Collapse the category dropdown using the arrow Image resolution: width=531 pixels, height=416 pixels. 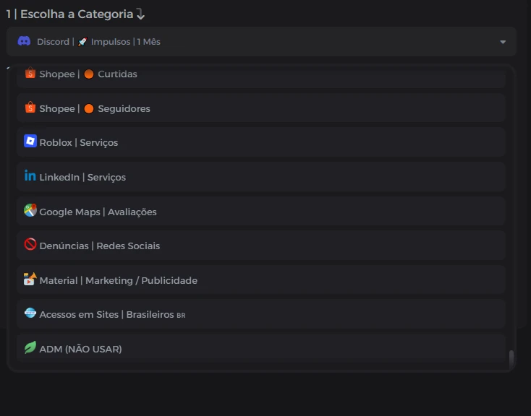(x=503, y=42)
